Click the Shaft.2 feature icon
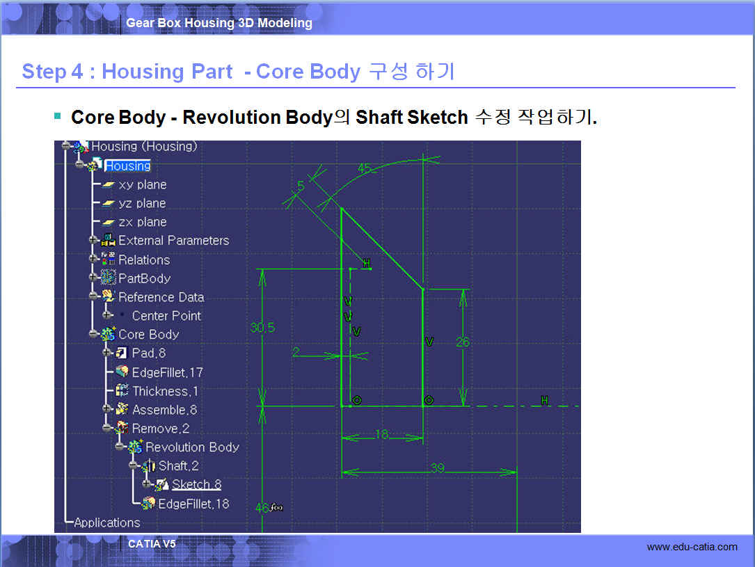This screenshot has width=755, height=567. click(149, 465)
